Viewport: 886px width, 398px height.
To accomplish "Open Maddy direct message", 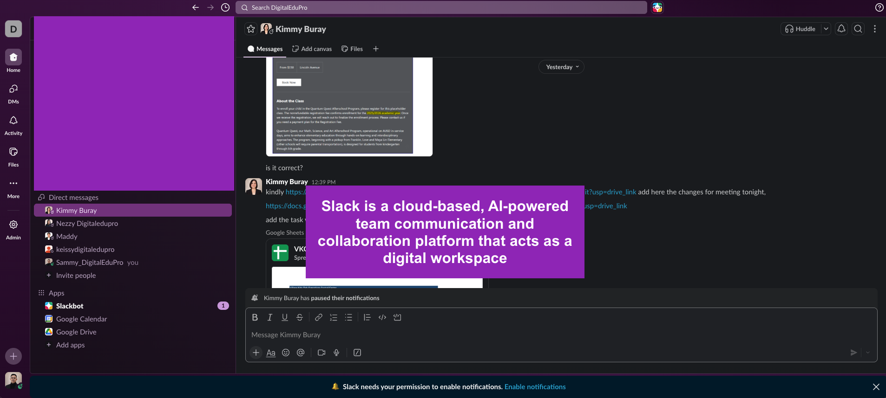I will point(133,236).
